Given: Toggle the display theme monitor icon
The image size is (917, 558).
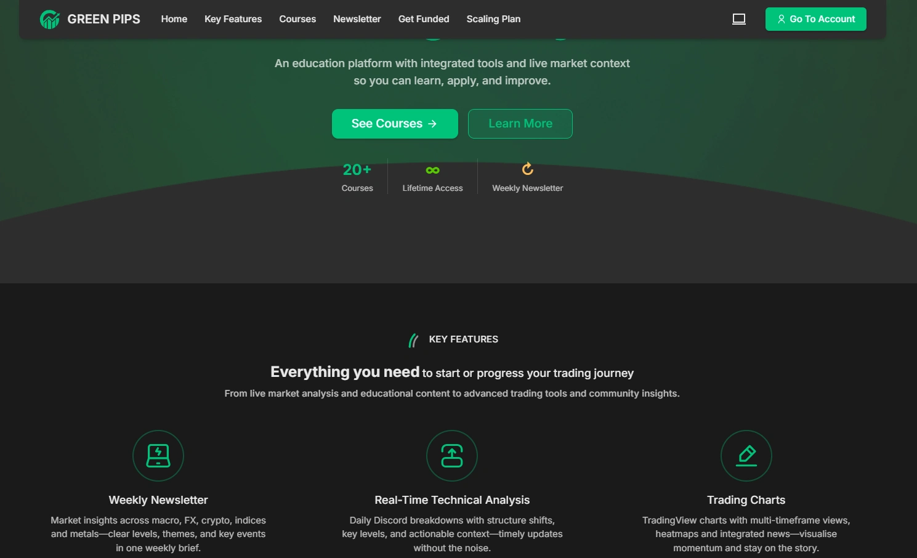Looking at the screenshot, I should (x=739, y=19).
